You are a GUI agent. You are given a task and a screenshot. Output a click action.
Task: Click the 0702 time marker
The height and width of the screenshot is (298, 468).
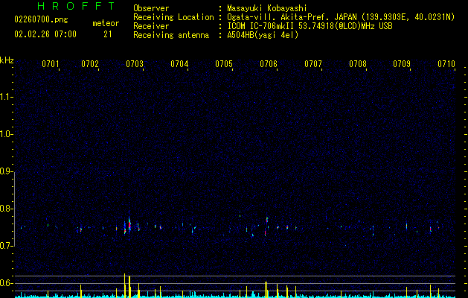tap(90, 64)
